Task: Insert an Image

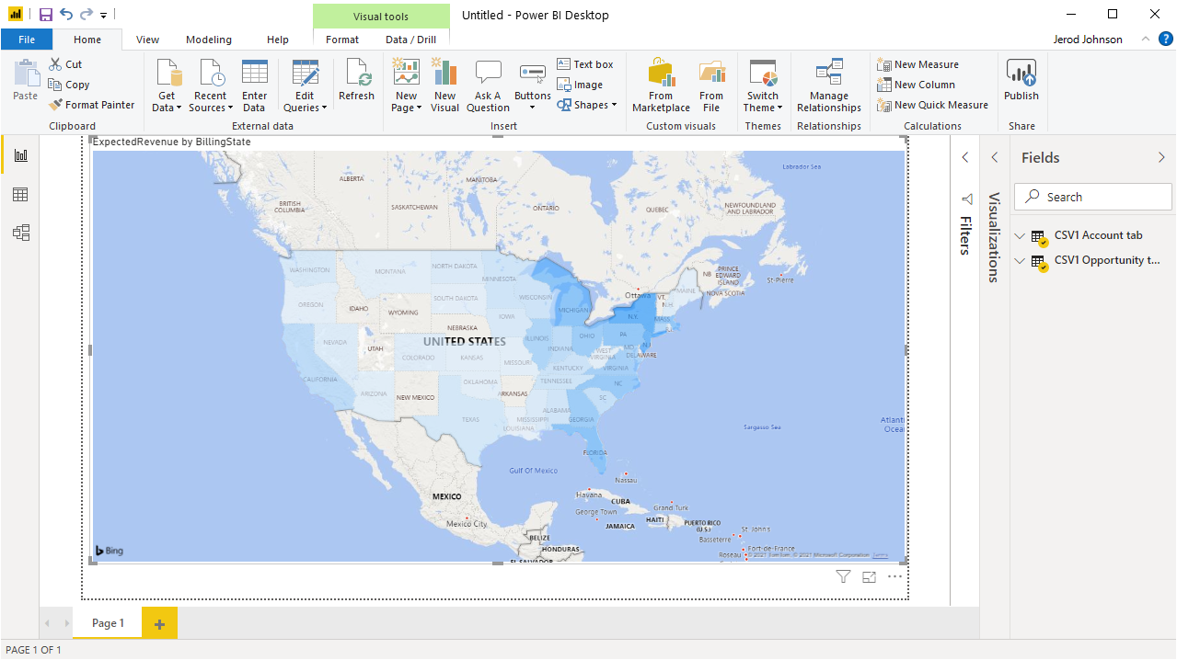Action: pos(581,85)
